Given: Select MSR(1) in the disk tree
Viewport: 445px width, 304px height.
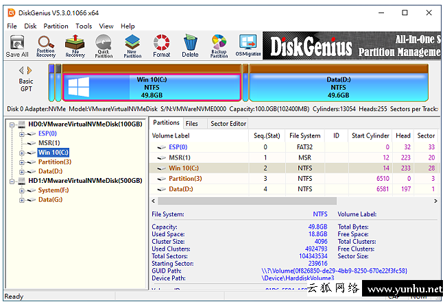Looking at the screenshot, I should pos(49,143).
